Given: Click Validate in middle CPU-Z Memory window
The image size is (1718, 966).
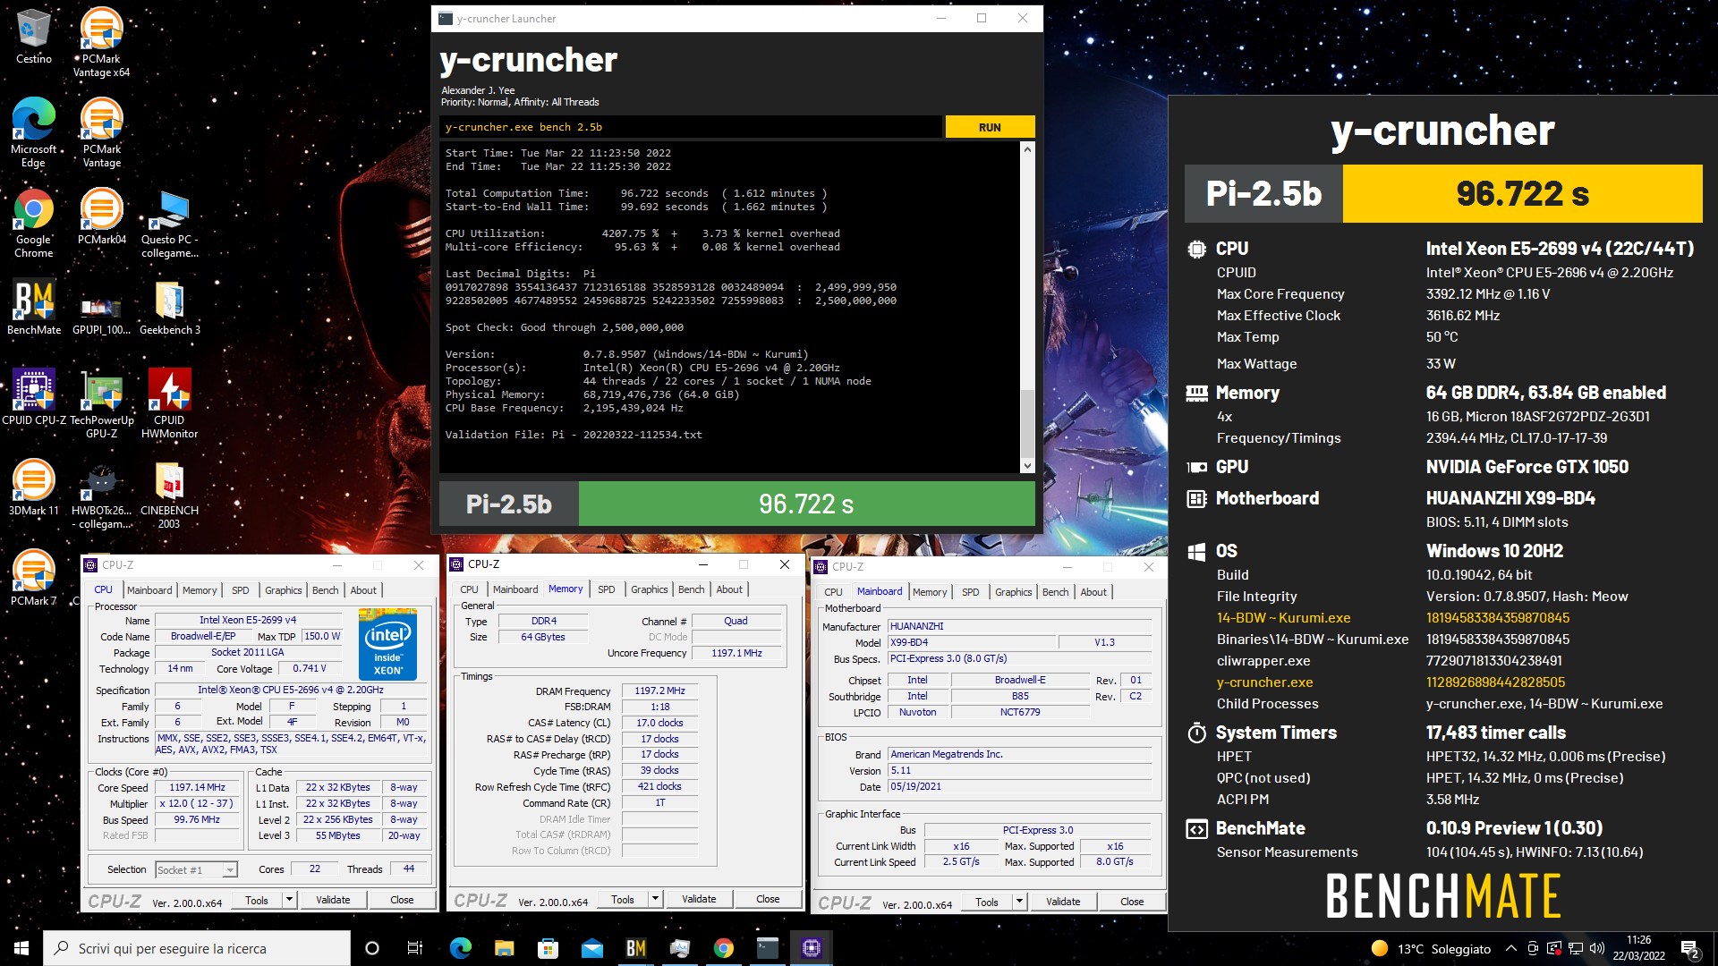Looking at the screenshot, I should 699,899.
